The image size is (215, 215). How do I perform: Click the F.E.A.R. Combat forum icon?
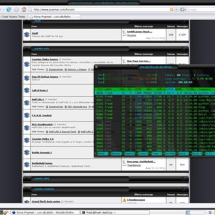pos(27,115)
